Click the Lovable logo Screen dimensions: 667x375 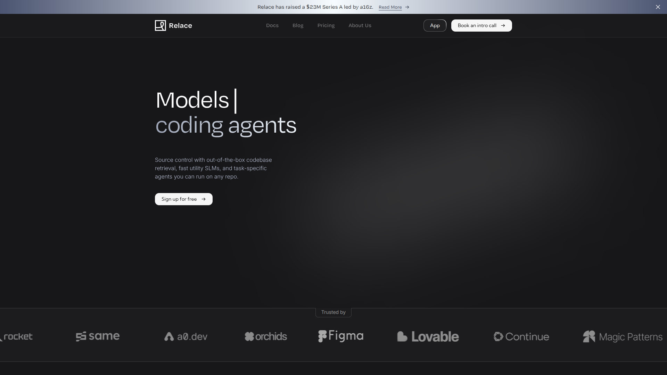pyautogui.click(x=428, y=336)
